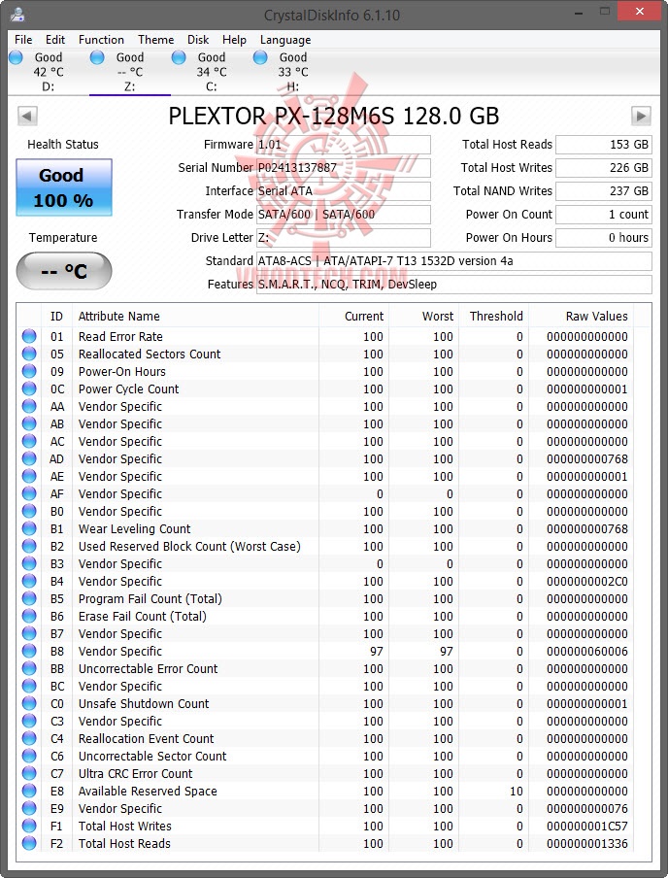Go to next disk with right arrow
This screenshot has width=668, height=878.
coord(641,116)
